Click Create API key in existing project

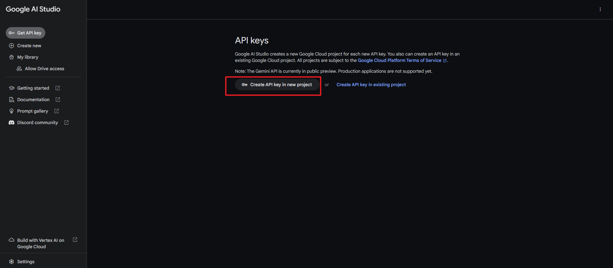371,85
